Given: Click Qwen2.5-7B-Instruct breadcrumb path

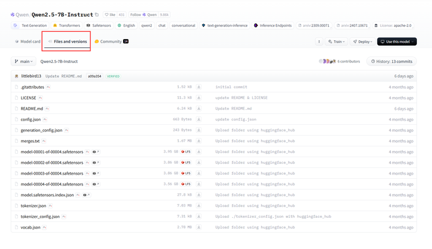Looking at the screenshot, I should coord(59,61).
